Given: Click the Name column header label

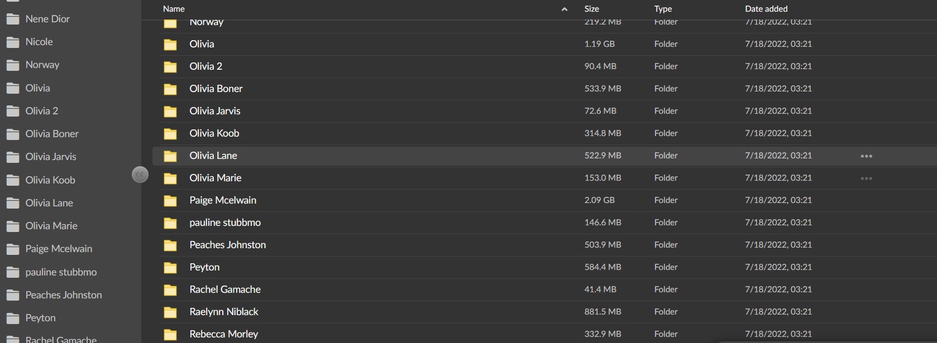Looking at the screenshot, I should [174, 9].
